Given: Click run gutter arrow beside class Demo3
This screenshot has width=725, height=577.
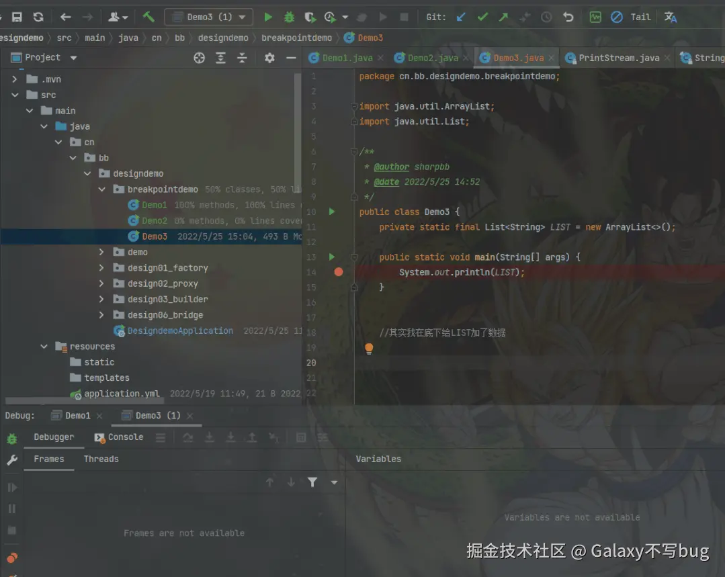Looking at the screenshot, I should tap(331, 212).
